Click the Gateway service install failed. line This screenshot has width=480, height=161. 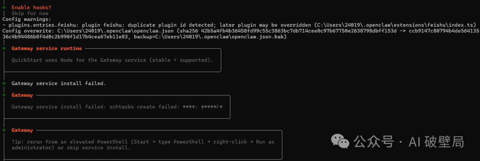tap(59, 83)
